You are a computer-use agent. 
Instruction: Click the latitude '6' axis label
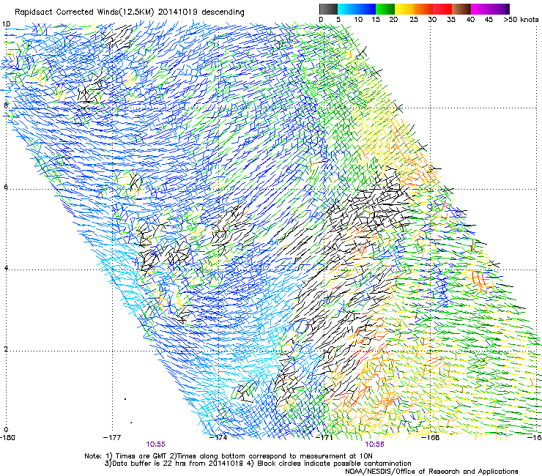point(6,187)
